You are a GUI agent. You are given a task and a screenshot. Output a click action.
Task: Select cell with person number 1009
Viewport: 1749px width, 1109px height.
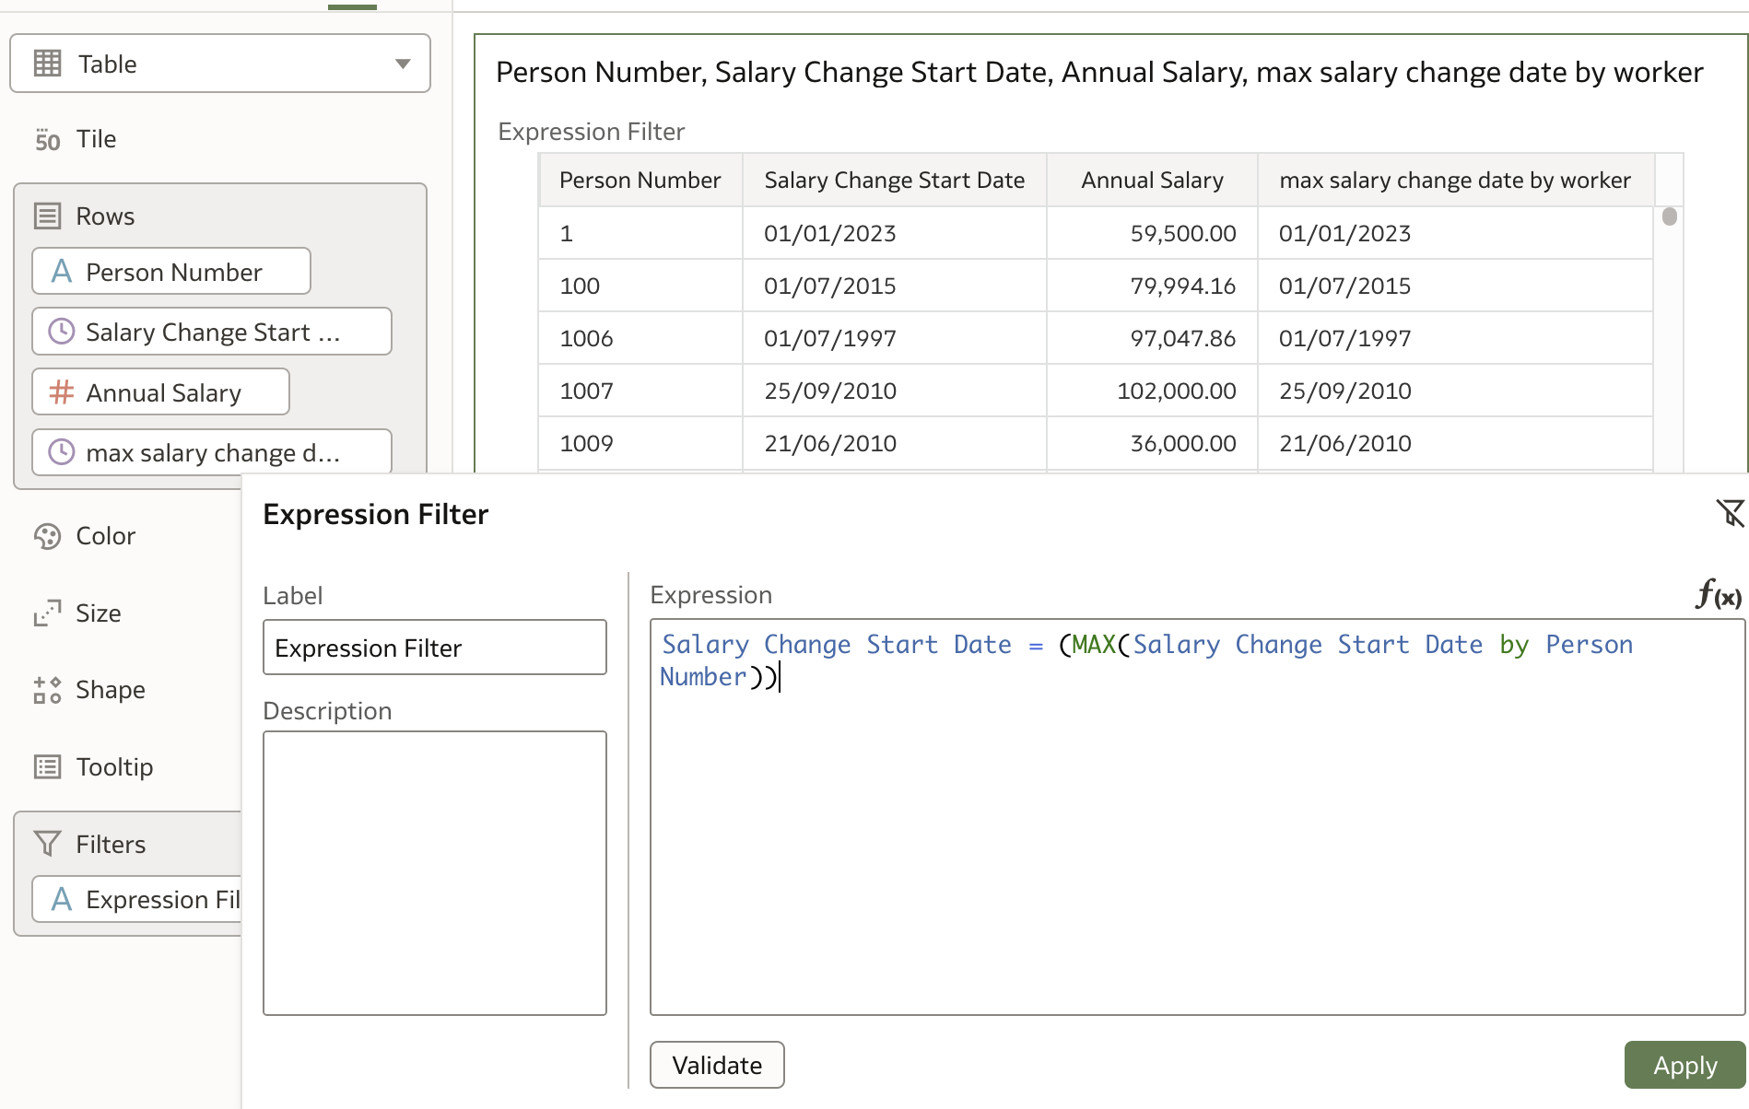(x=640, y=443)
